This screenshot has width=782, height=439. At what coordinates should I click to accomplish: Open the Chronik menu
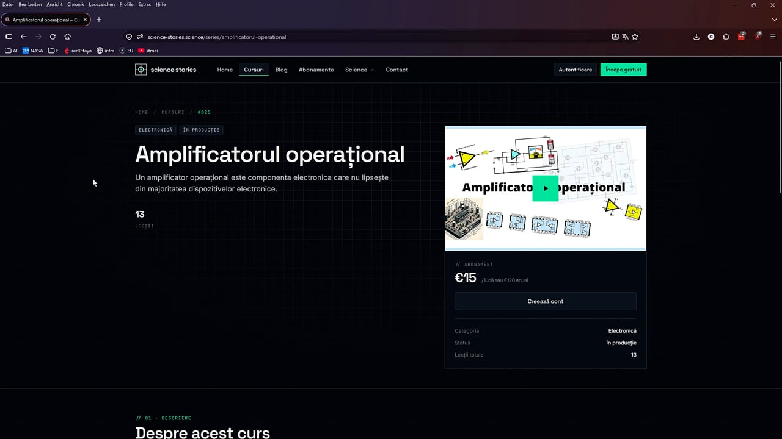[x=76, y=4]
